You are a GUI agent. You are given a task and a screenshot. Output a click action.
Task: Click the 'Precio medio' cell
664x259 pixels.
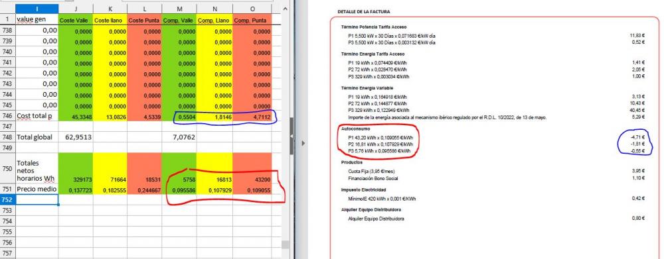(37, 189)
